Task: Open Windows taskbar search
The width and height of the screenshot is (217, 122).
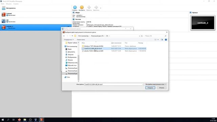Action: pos(8,120)
